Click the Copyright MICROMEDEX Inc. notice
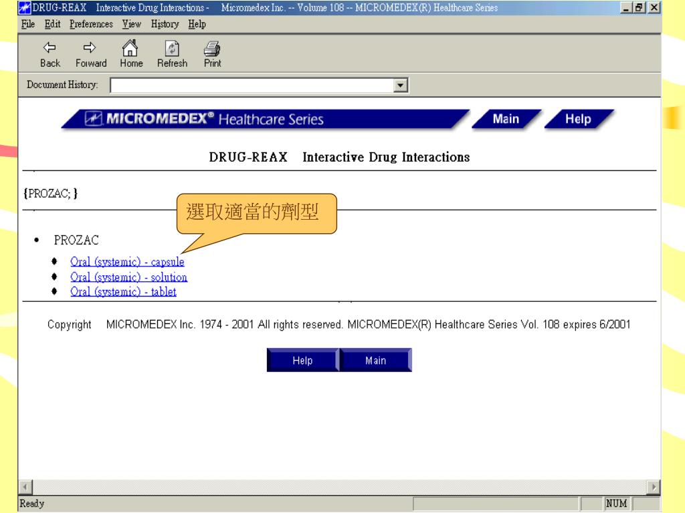 338,325
